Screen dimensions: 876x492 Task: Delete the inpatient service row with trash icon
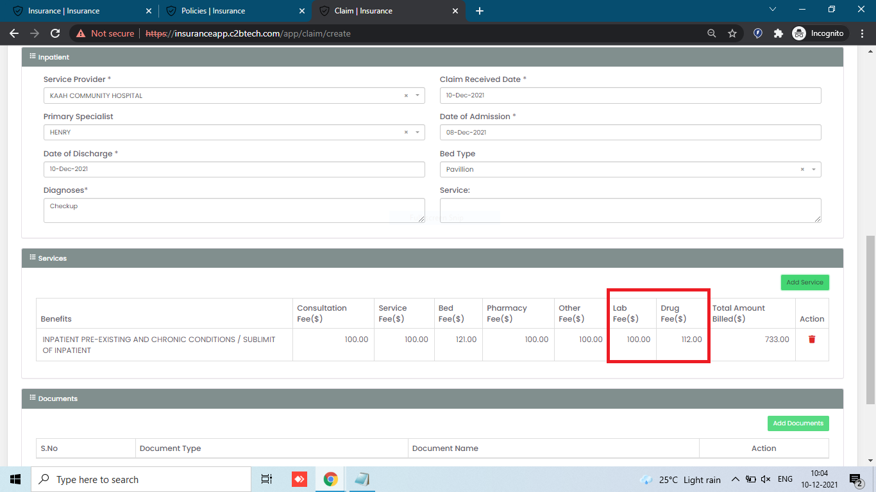812,340
